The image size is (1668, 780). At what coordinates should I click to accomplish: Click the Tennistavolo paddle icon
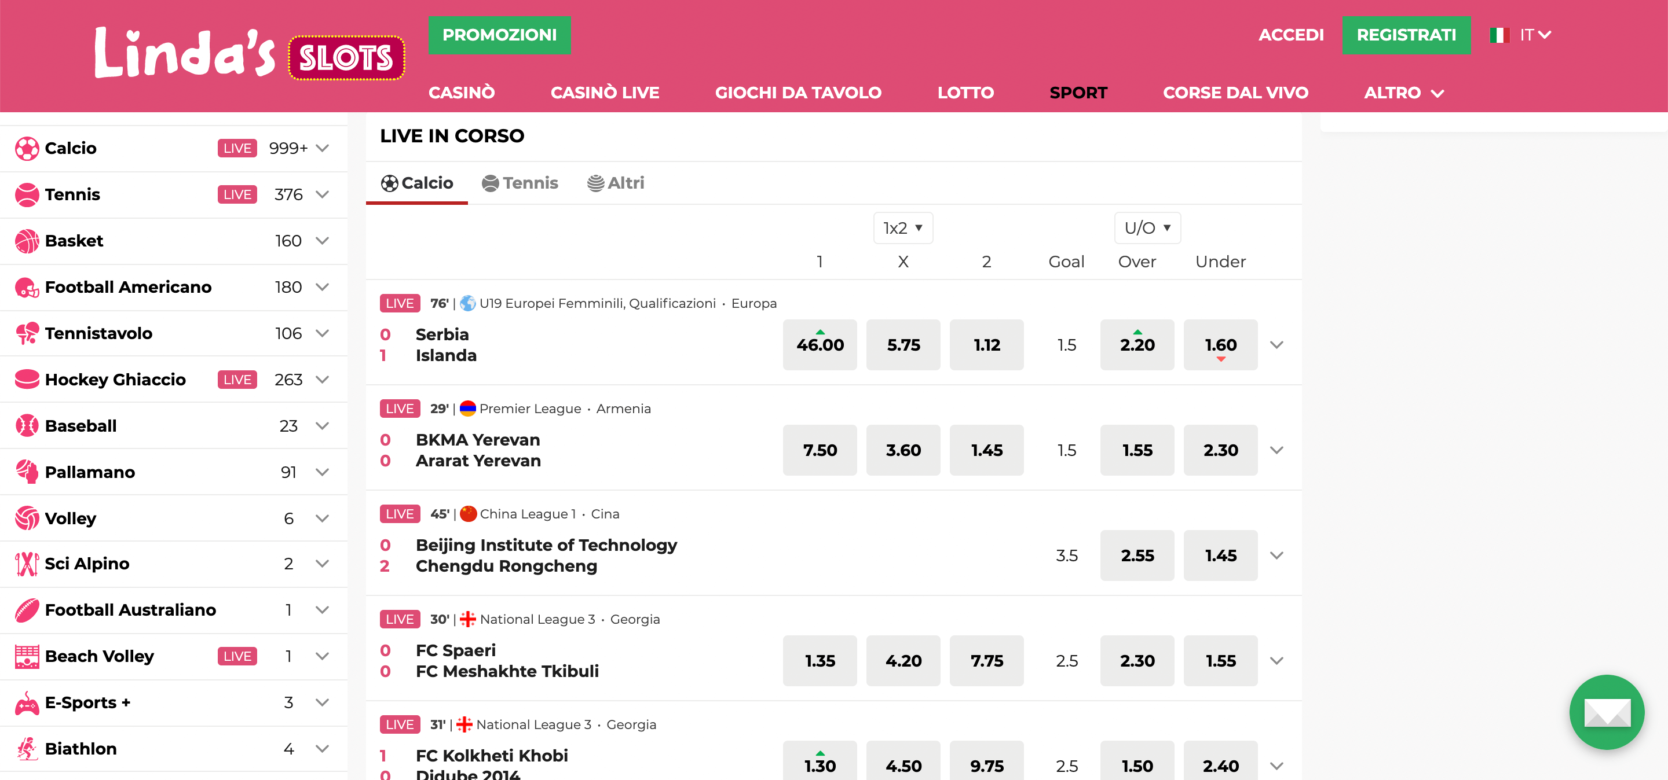[27, 334]
